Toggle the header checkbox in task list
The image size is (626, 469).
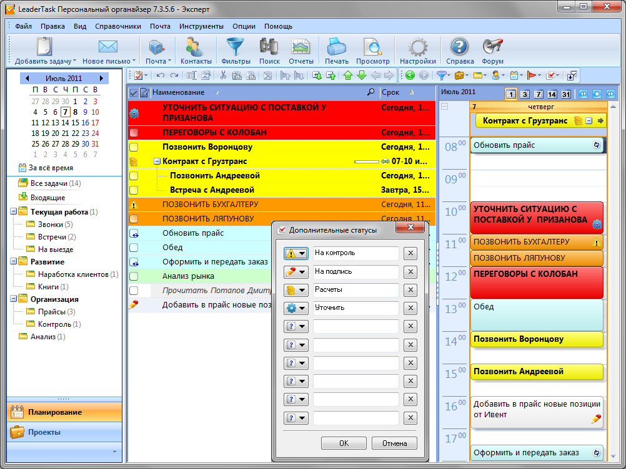134,93
